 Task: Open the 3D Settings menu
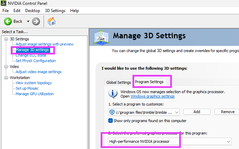coord(55,11)
